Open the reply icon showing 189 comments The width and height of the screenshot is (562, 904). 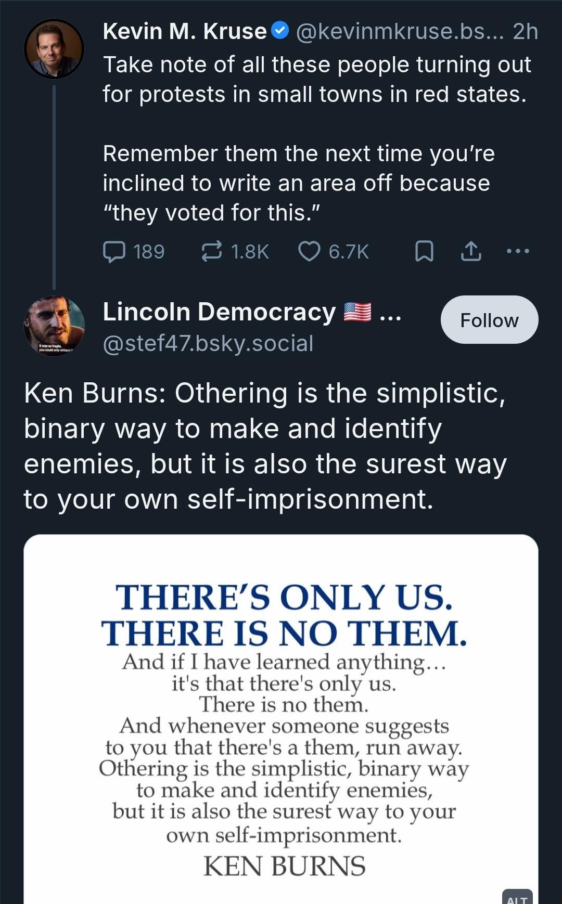(114, 252)
